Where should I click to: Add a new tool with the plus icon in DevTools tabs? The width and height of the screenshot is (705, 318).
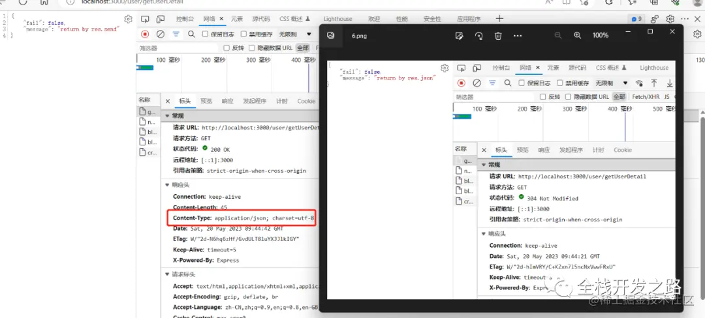pos(499,18)
